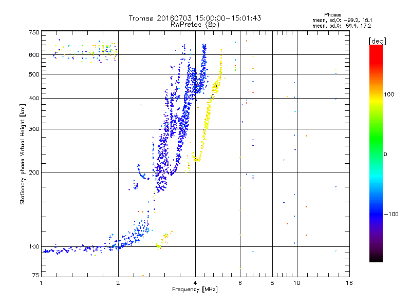
Task: Click the y-axis tick label '750'
Action: tap(34, 32)
